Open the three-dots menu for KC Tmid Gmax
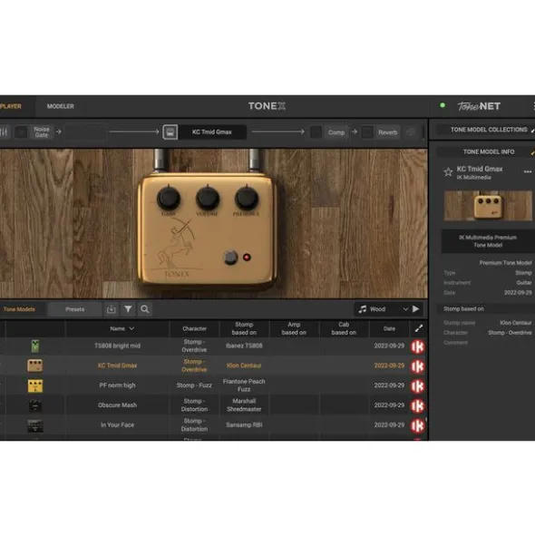Screen dimensions: 535x536 pos(528,172)
